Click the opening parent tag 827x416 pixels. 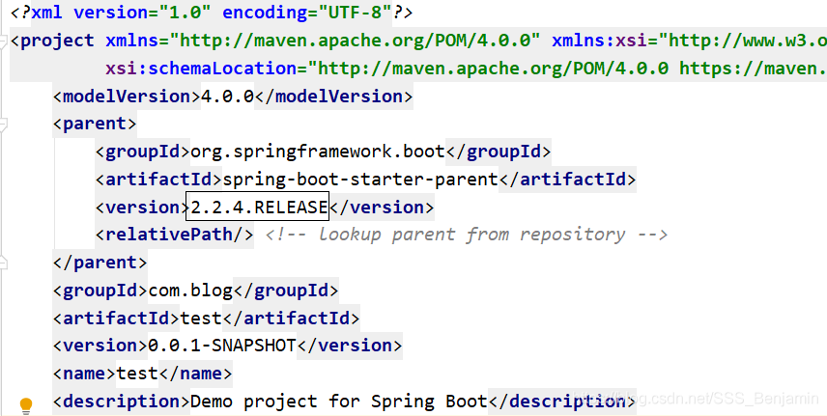coord(95,124)
